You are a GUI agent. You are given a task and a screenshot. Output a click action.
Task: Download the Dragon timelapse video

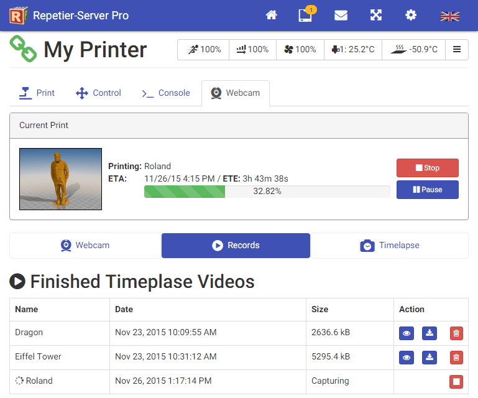(x=430, y=333)
